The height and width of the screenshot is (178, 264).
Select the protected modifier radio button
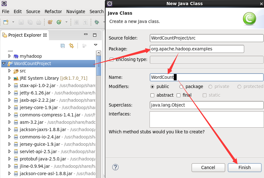[x=239, y=87]
